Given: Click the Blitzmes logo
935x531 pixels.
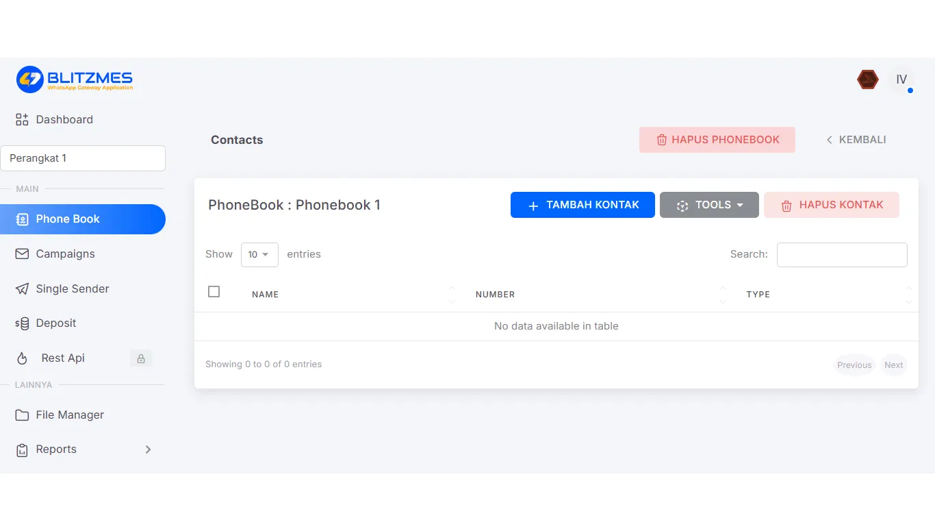Looking at the screenshot, I should (x=75, y=79).
